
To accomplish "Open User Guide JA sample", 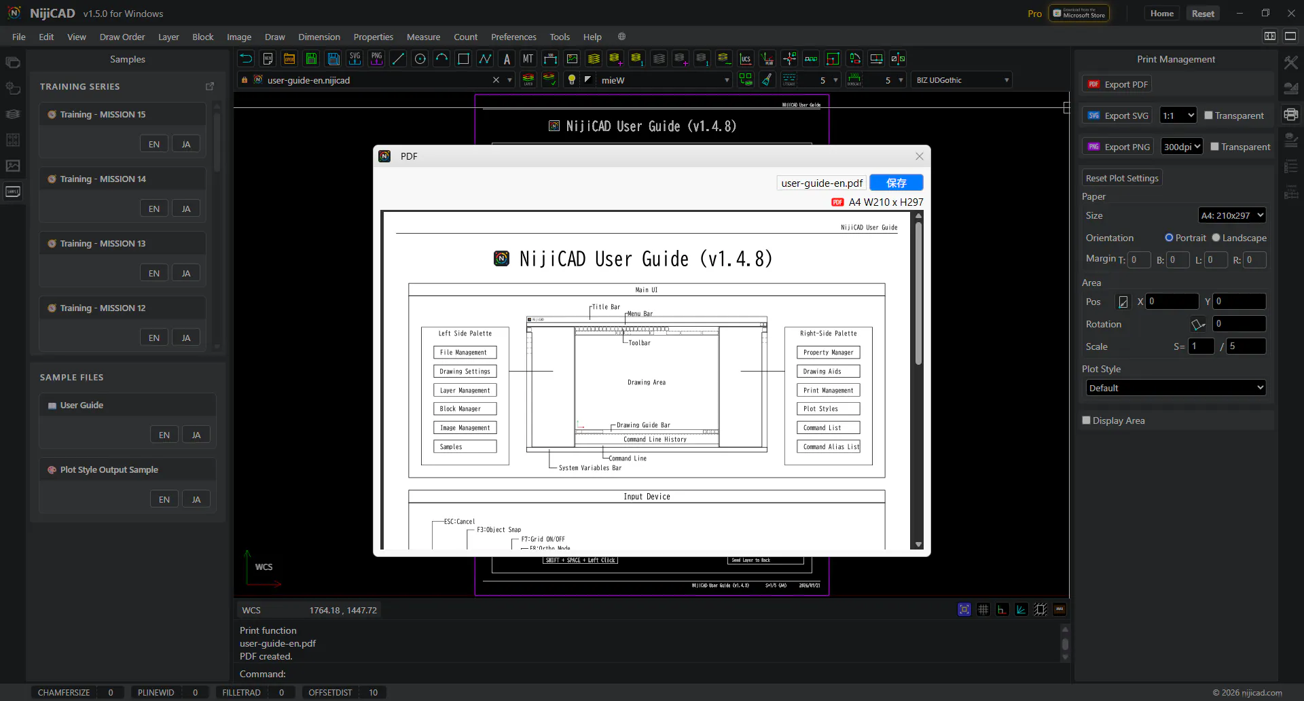I will [196, 435].
